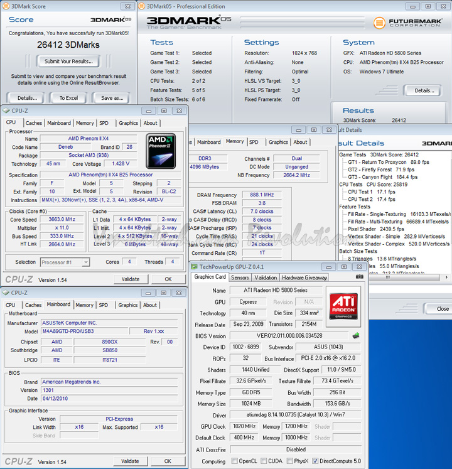The width and height of the screenshot is (452, 469).
Task: Open the SPD tab in top CPU-Z window
Action: click(104, 123)
